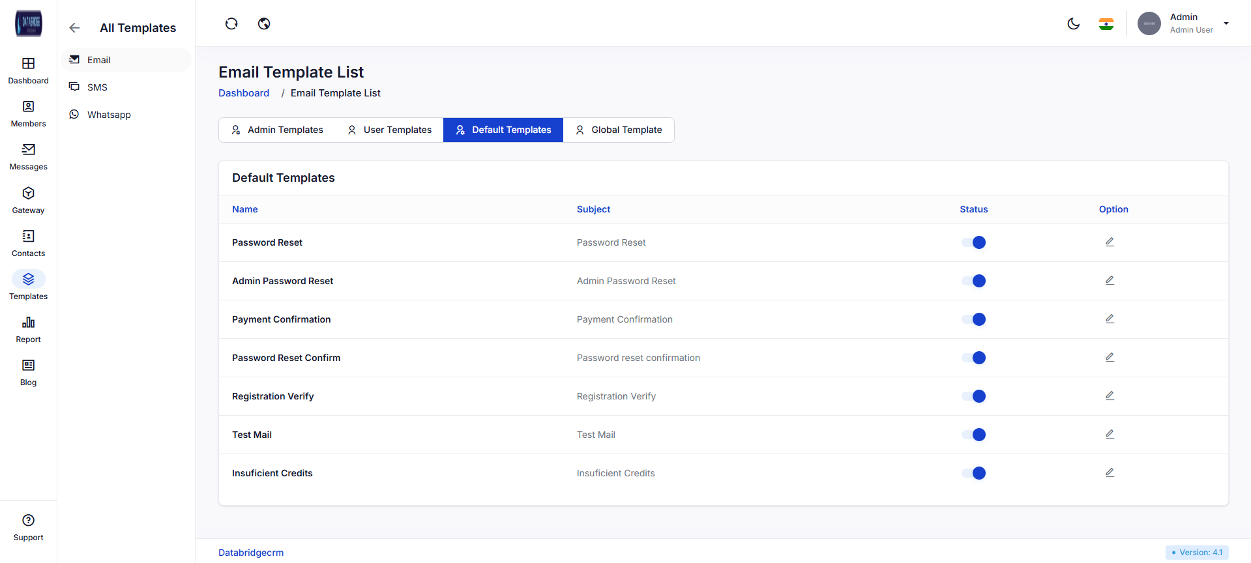Viewport: 1251px width, 563px height.
Task: Disable the Admin Password Reset status toggle
Action: (973, 281)
